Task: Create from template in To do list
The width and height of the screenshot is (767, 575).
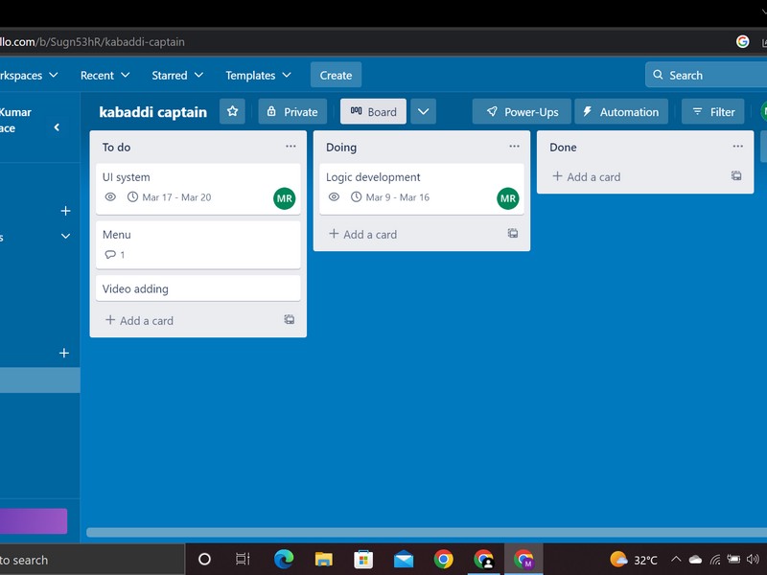Action: click(x=290, y=320)
